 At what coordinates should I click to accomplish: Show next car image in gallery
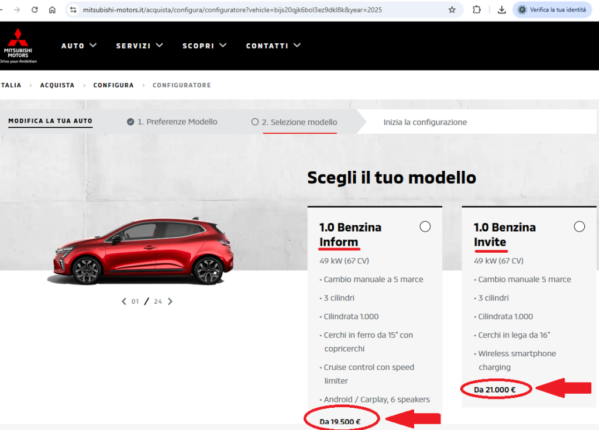pyautogui.click(x=170, y=301)
